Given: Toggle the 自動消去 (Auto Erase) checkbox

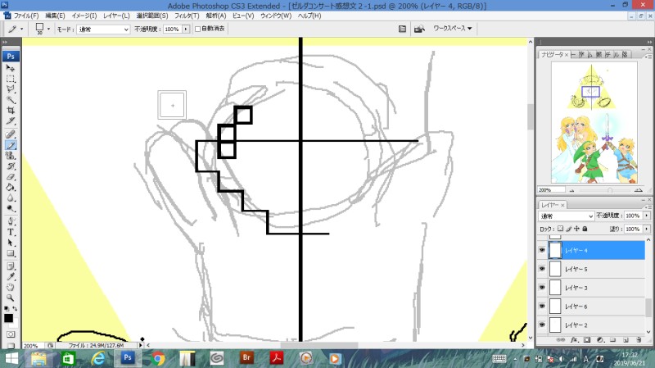Looking at the screenshot, I should point(197,29).
